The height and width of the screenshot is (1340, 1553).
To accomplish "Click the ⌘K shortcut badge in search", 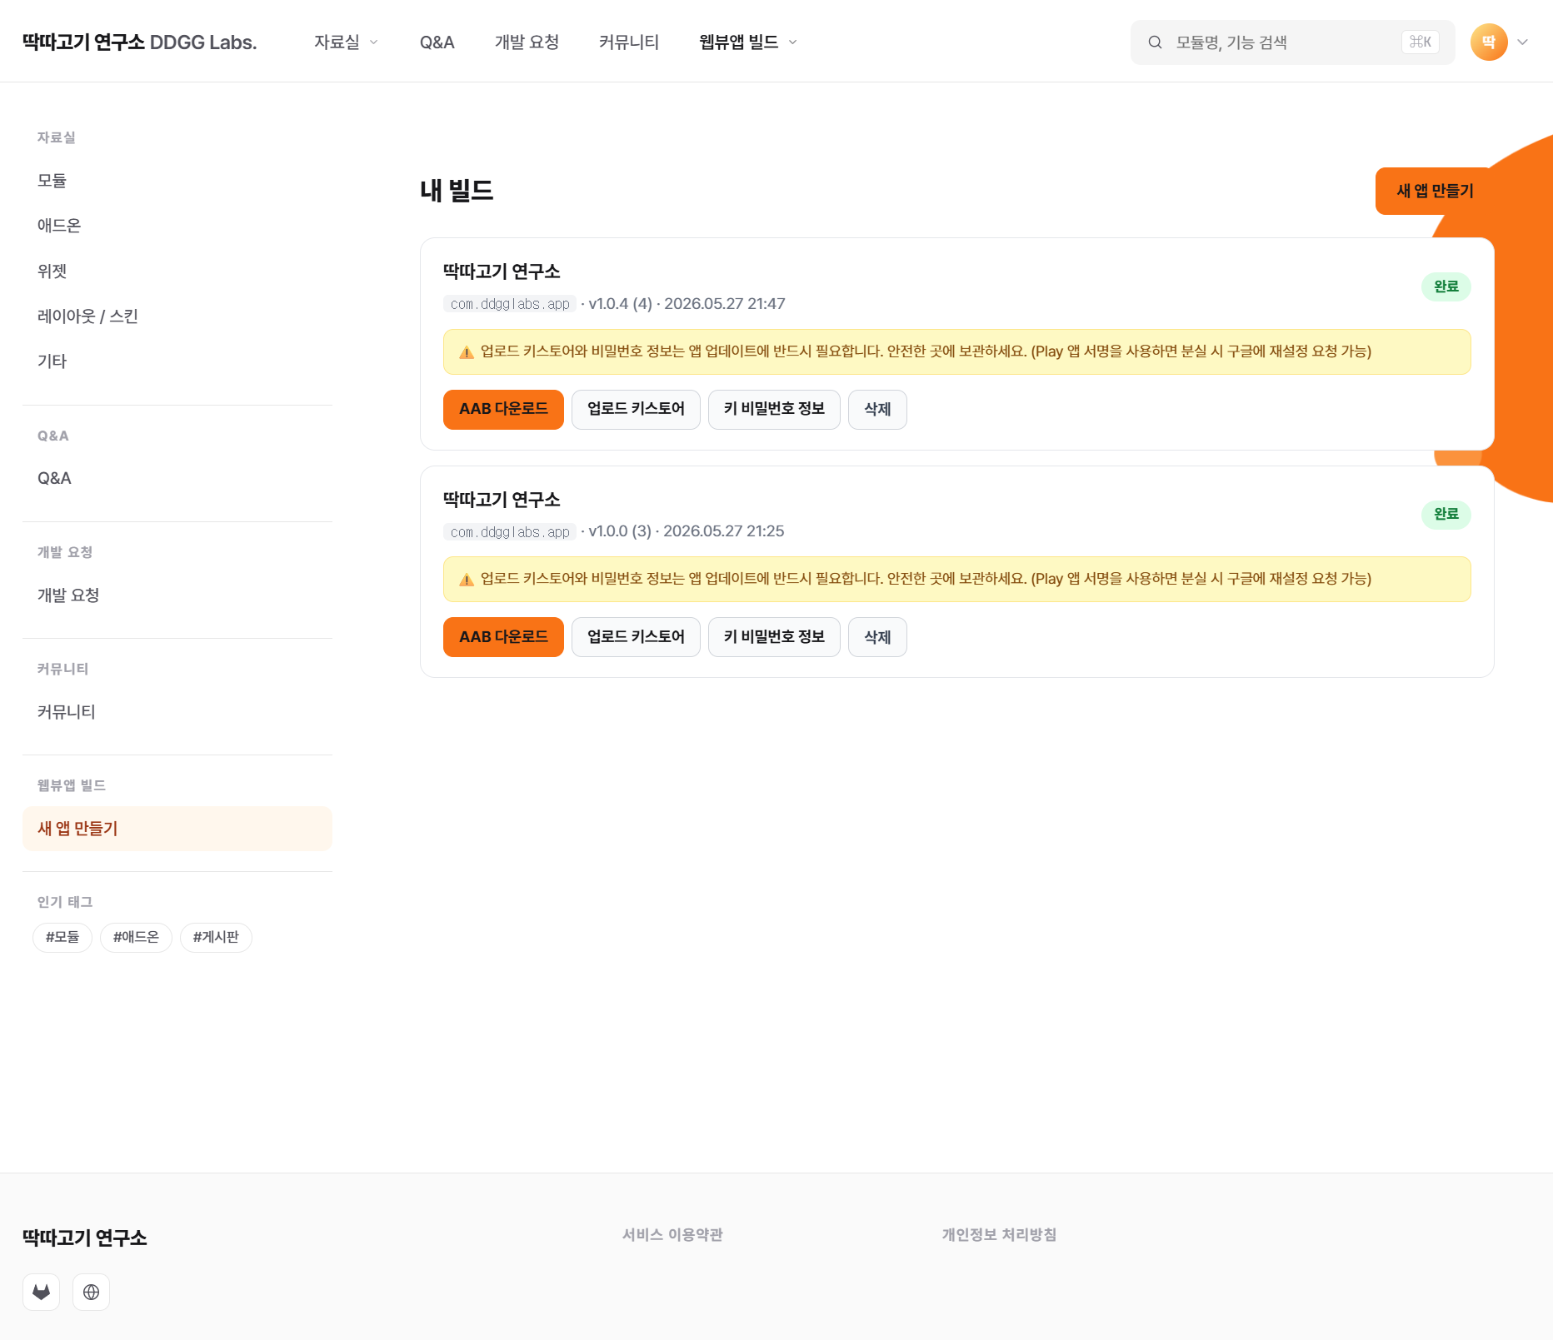I will tap(1421, 42).
